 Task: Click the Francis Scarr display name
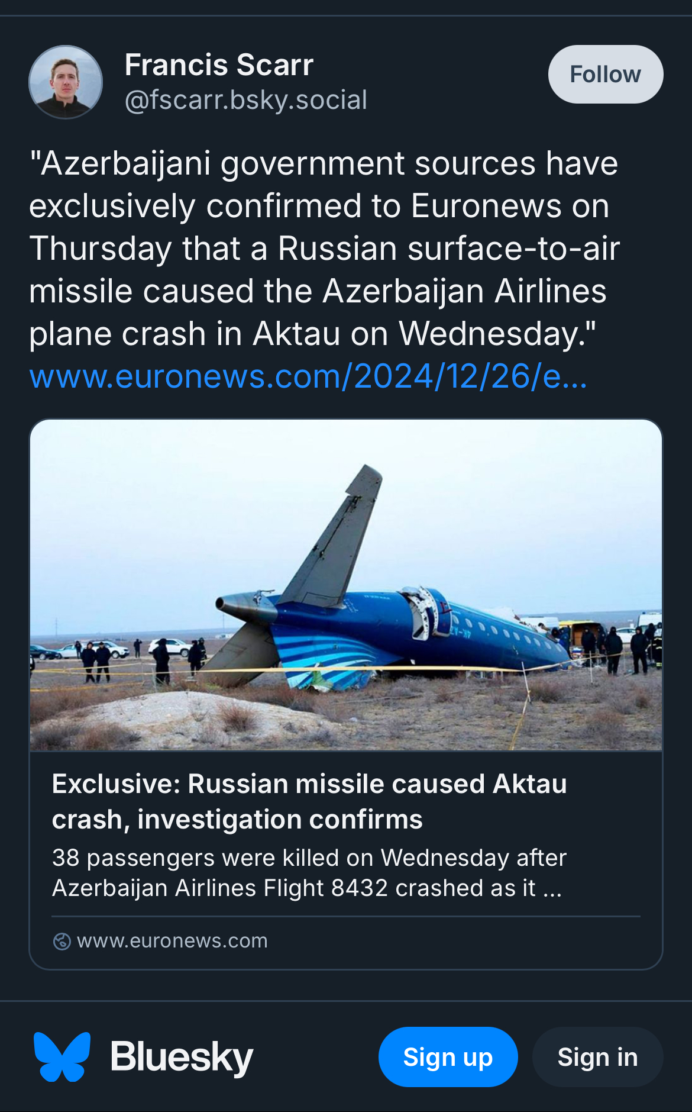(219, 65)
